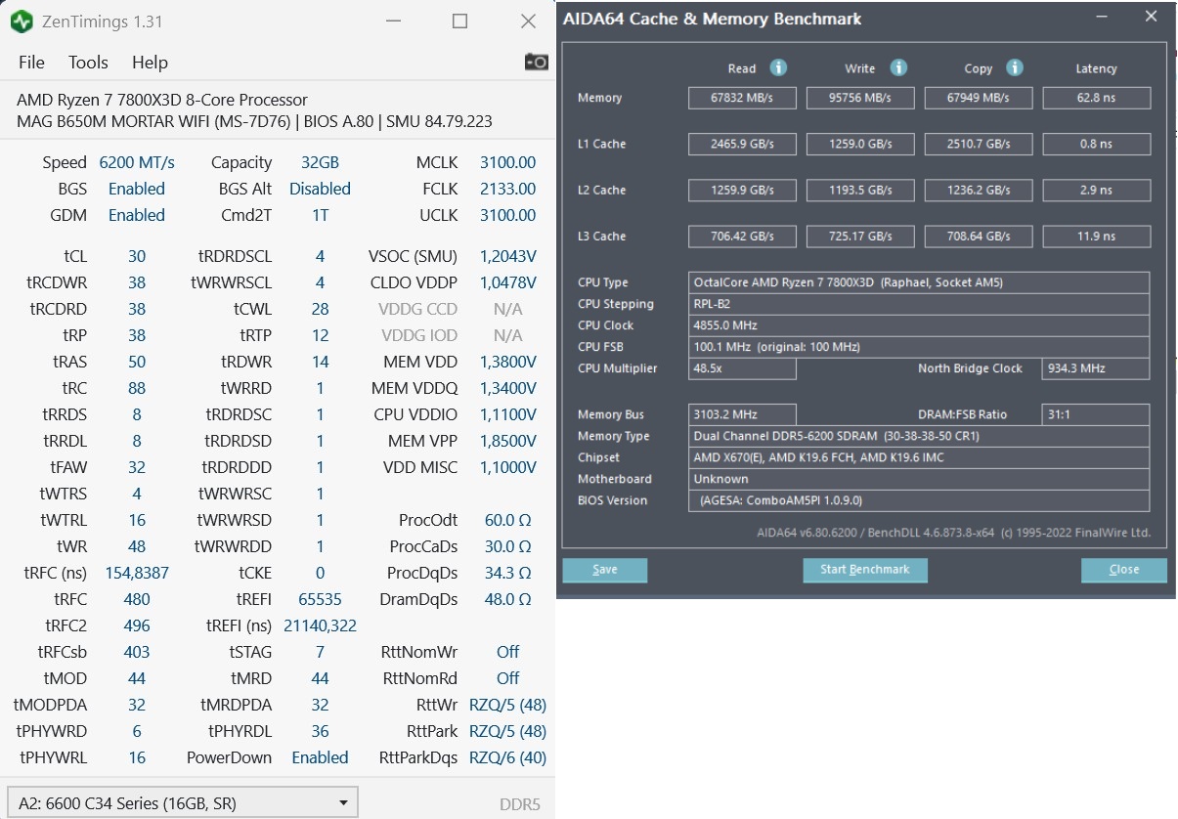Screen dimensions: 1178x819
Task: Click the L1 Cache Read value 2465.9 GB/s
Action: (x=742, y=144)
